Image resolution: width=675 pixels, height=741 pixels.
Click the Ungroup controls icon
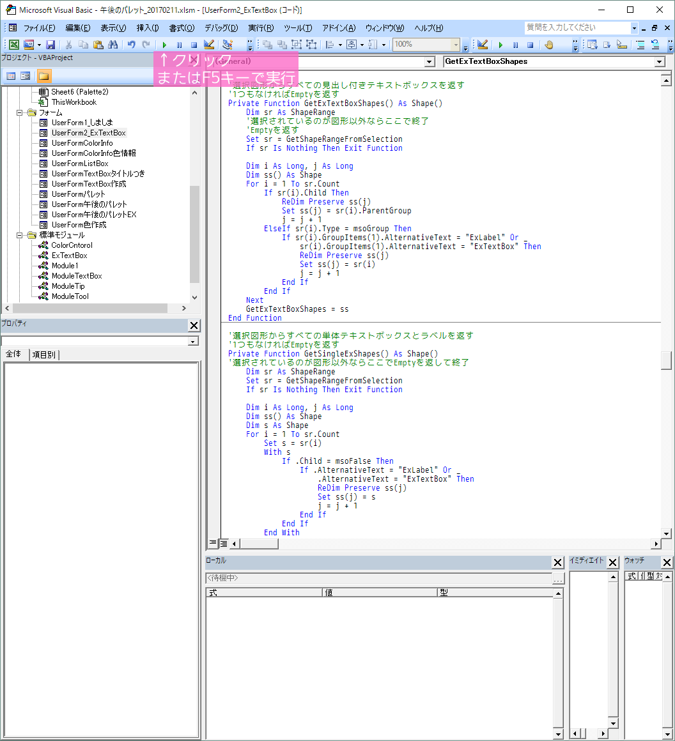(311, 45)
